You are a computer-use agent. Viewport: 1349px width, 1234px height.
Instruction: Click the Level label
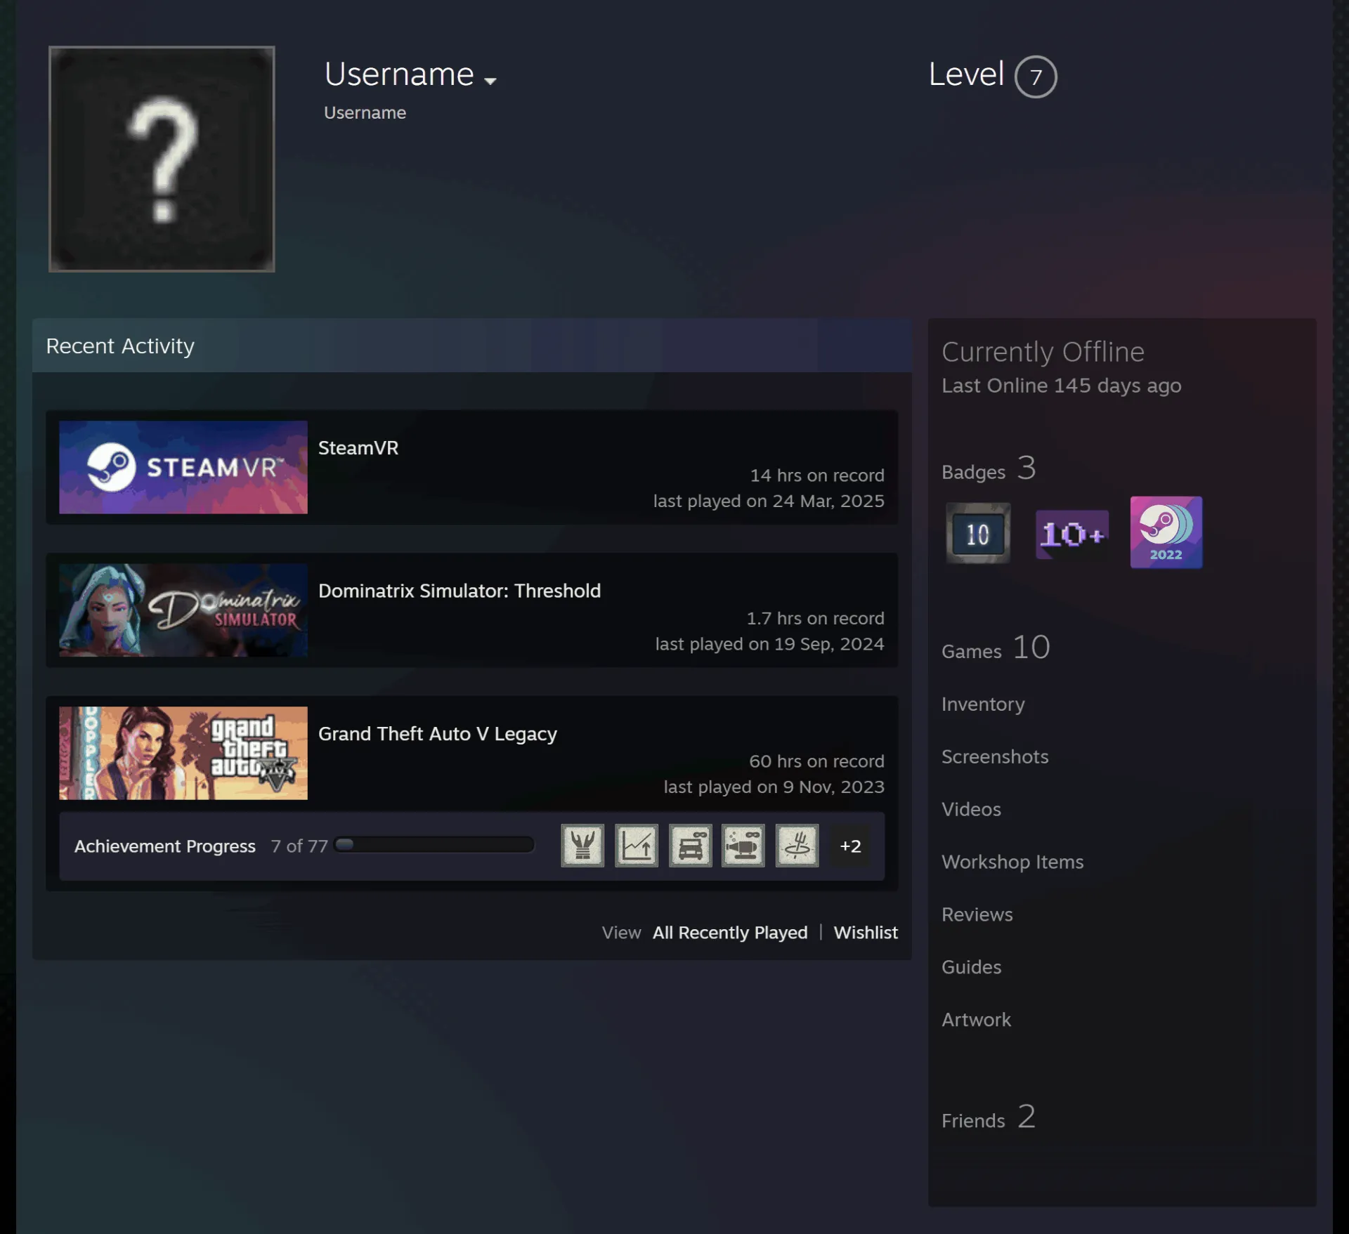pyautogui.click(x=966, y=74)
